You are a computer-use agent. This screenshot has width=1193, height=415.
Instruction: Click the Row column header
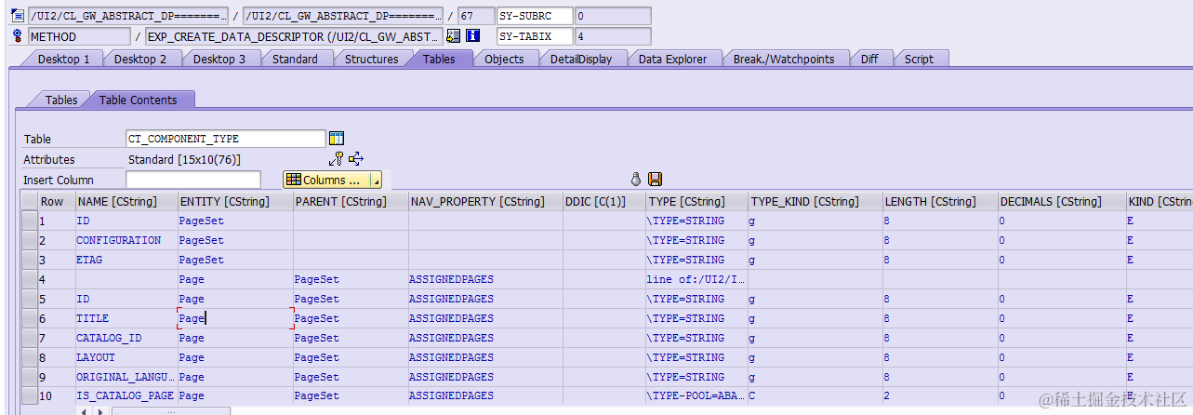55,201
